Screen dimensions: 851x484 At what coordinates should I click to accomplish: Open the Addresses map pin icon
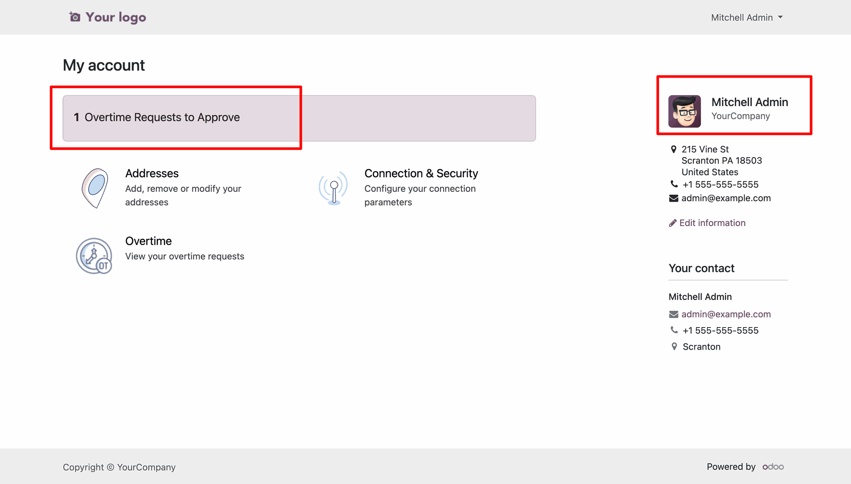click(94, 188)
